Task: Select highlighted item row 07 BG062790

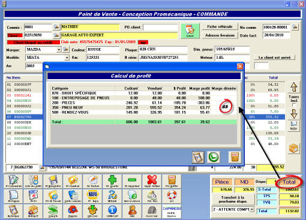Action: point(24,117)
